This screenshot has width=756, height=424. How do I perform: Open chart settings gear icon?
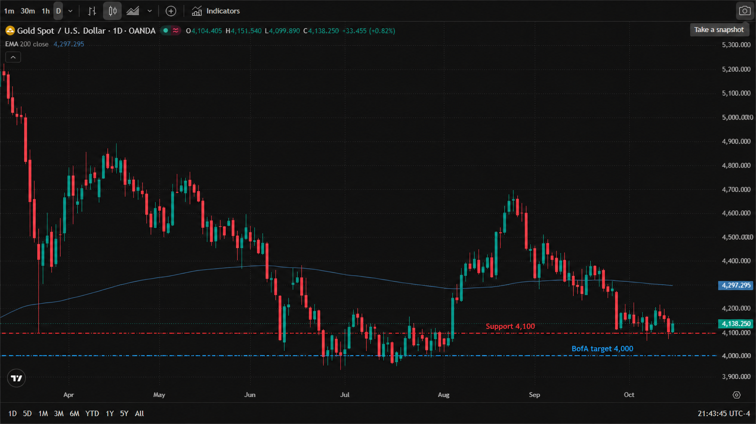click(x=737, y=395)
